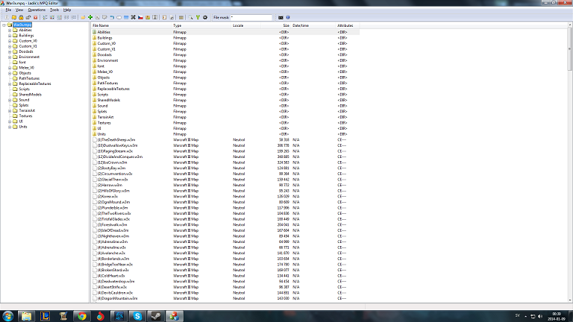Sort by Attributes column header

(x=348, y=25)
